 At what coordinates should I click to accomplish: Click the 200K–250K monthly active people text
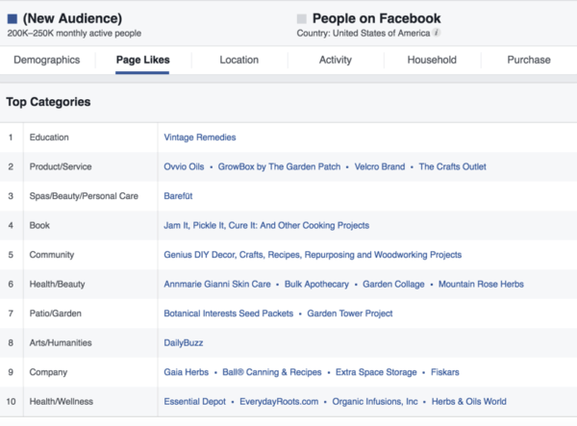pos(74,33)
